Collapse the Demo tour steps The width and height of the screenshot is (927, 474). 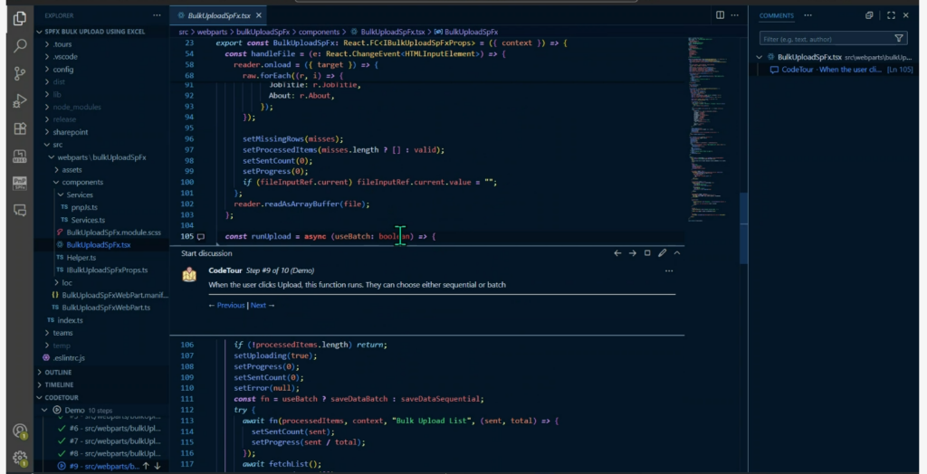pyautogui.click(x=45, y=410)
